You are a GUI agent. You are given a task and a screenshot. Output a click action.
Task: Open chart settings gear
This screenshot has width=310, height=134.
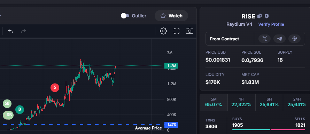click(163, 31)
